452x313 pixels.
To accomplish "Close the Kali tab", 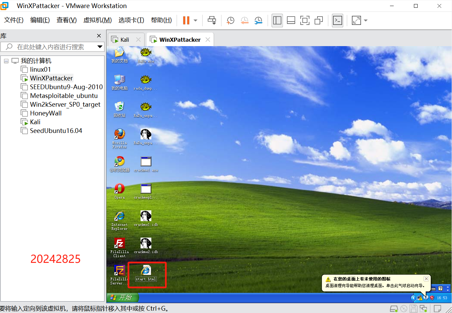I will pyautogui.click(x=138, y=40).
